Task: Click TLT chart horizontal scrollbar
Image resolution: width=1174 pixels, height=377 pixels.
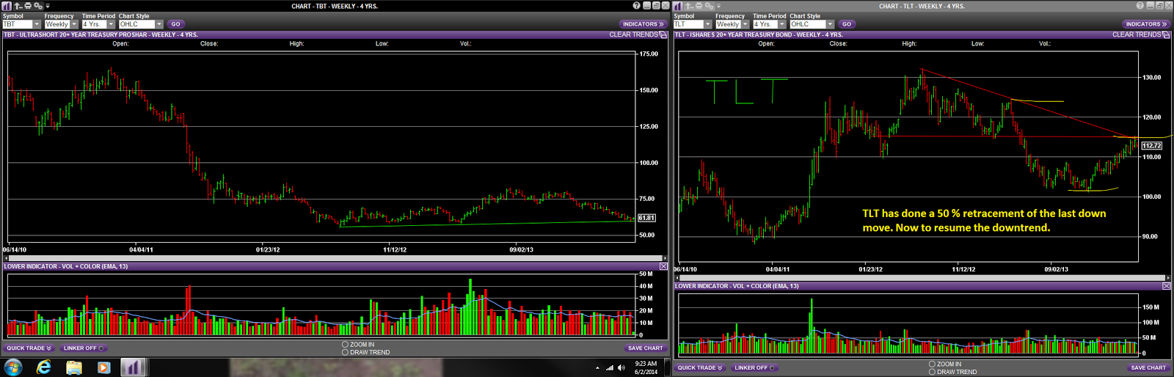Action: (922, 278)
